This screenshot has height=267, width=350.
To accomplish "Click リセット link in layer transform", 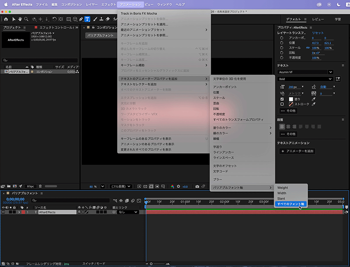I will pyautogui.click(x=318, y=33).
